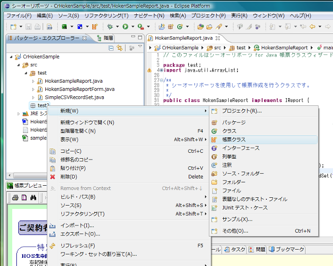This screenshot has width=333, height=266.
Task: Open the Debug button dropdown arrow
Action: tap(117, 27)
